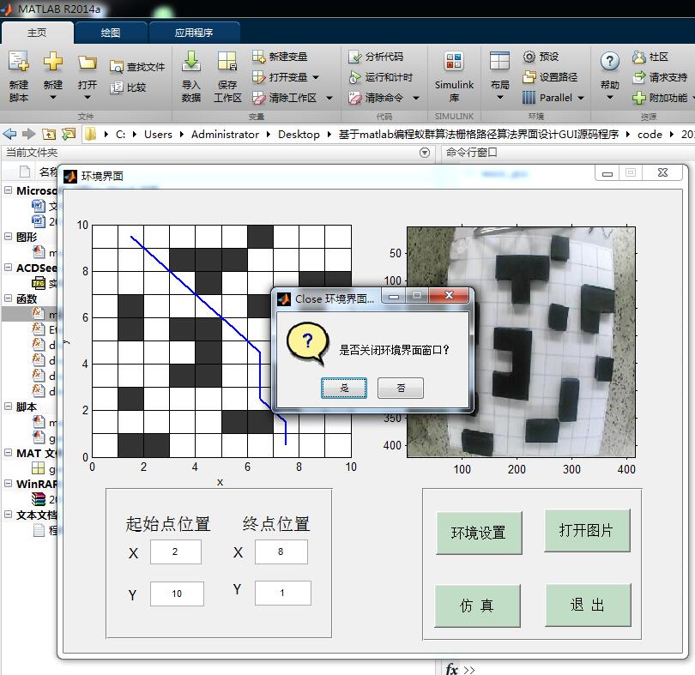Click the up-one-folder icon
The height and width of the screenshot is (675, 695).
click(49, 134)
